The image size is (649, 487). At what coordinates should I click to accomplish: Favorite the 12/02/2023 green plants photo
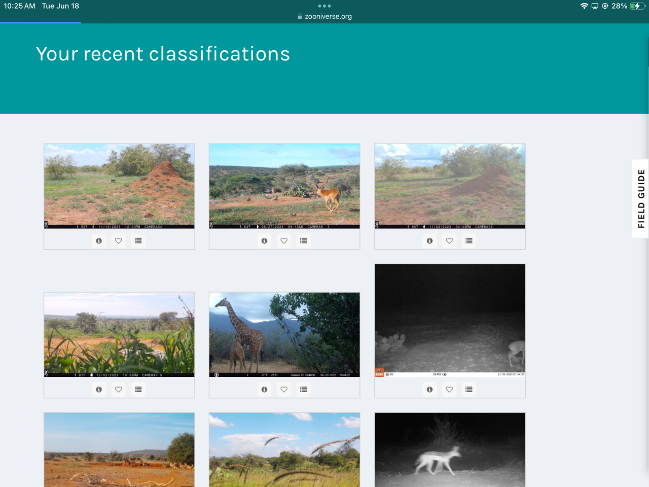tap(119, 390)
